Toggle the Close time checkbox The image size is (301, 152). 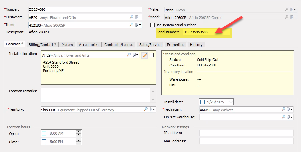[x=44, y=141]
